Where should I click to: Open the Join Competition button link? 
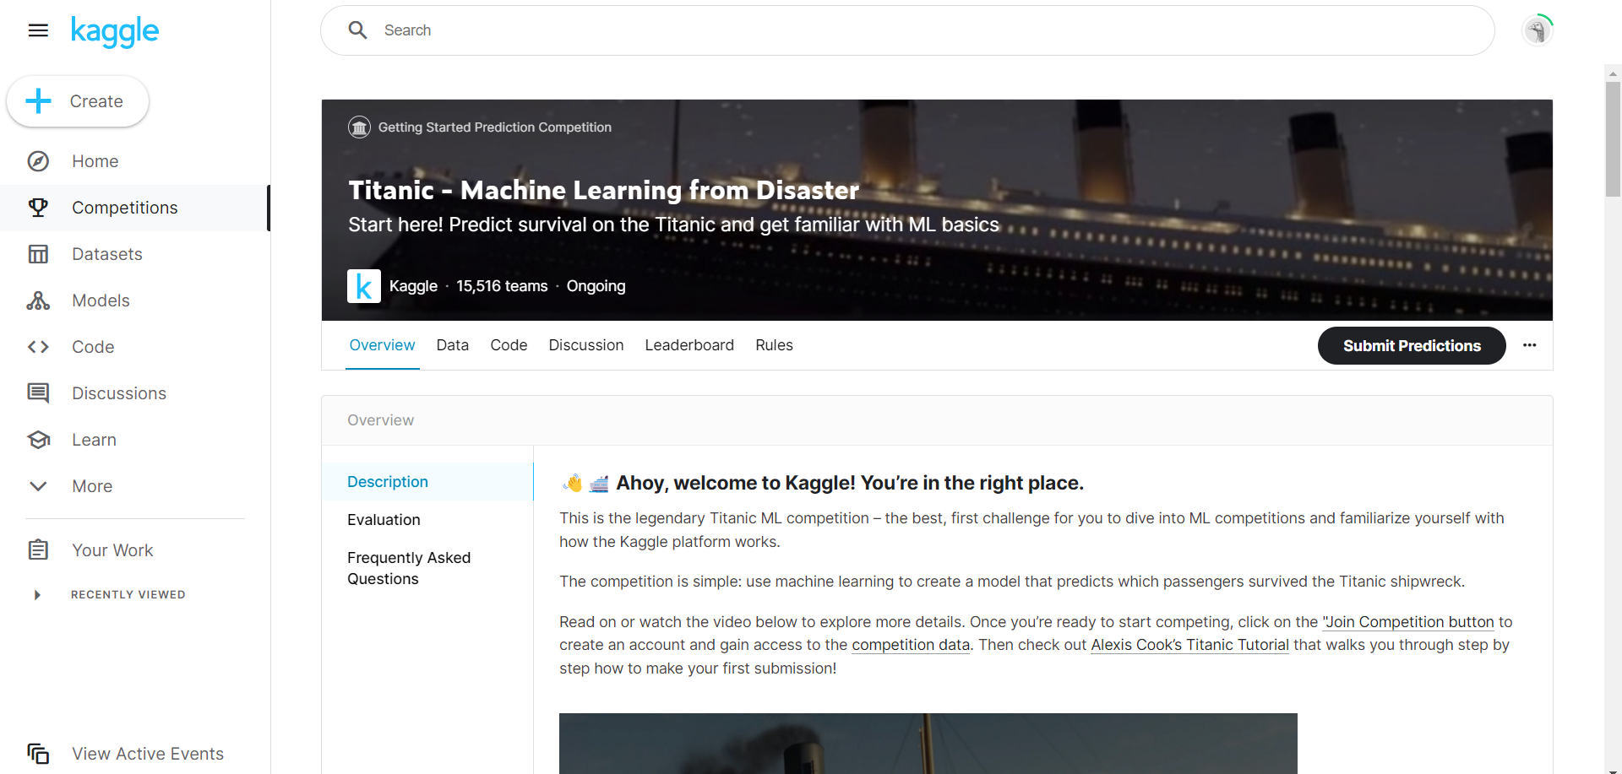[x=1408, y=622]
